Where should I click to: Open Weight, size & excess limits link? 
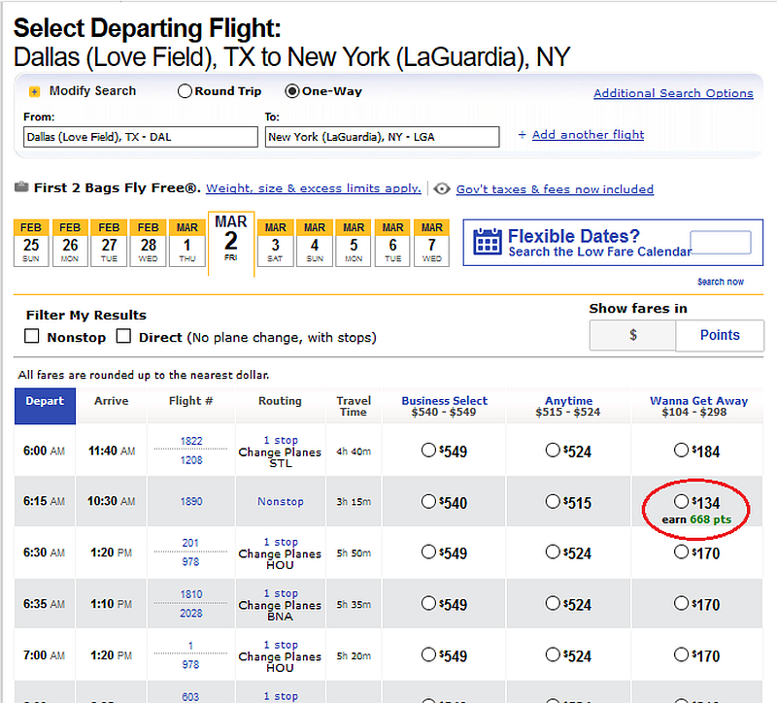tap(313, 188)
